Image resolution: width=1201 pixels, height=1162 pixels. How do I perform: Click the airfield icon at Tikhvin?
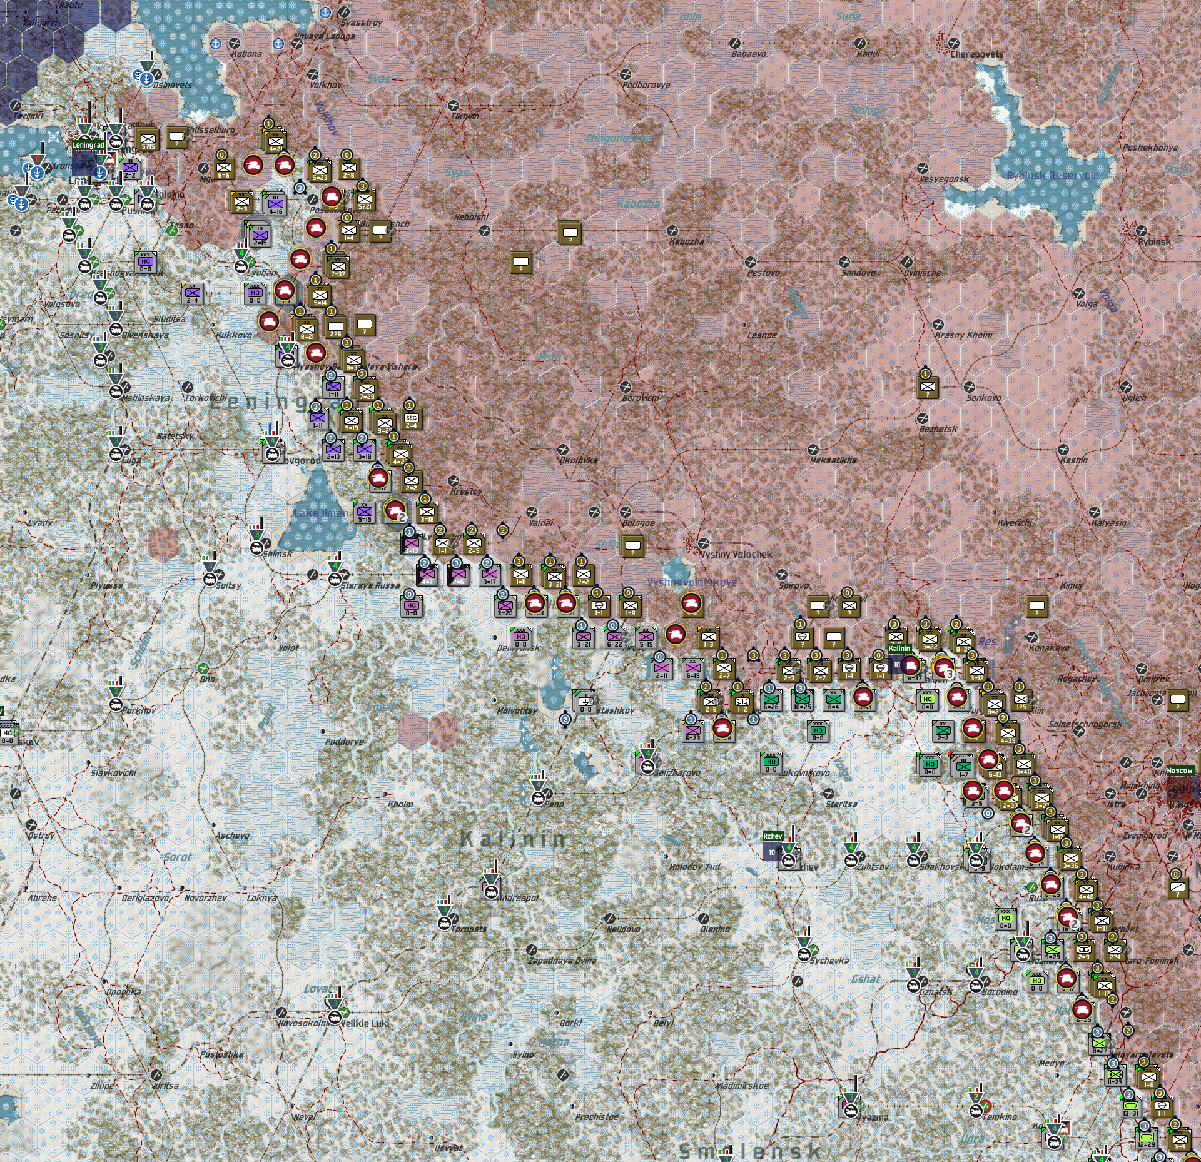click(454, 106)
